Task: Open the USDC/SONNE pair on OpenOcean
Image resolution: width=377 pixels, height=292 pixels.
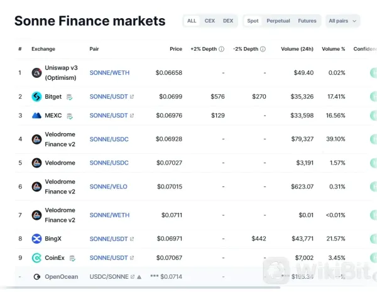Action: pos(109,277)
